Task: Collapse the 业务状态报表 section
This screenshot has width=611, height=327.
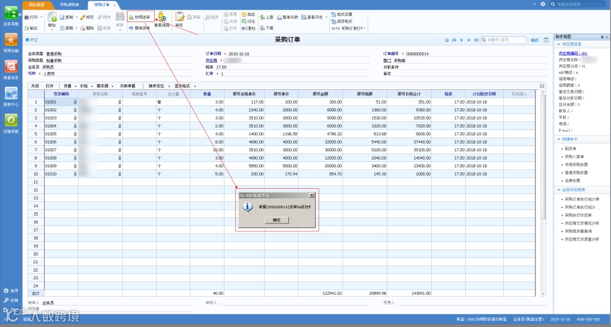Action: 559,190
